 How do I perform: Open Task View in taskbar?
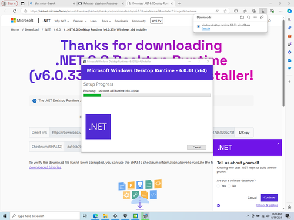(x=85, y=216)
